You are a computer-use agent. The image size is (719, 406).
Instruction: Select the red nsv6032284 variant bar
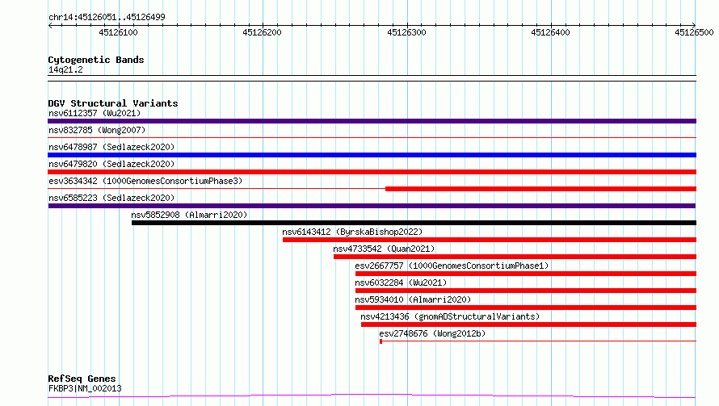[526, 291]
